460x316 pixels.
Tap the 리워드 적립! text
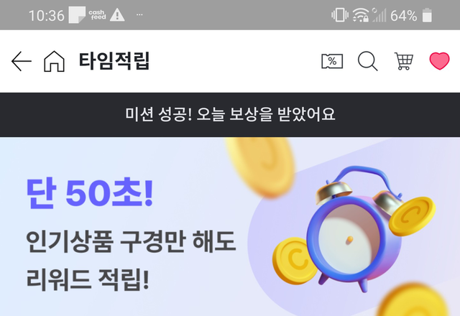coord(88,279)
